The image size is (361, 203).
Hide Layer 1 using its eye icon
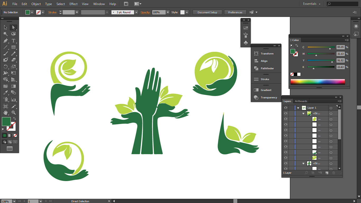point(285,108)
